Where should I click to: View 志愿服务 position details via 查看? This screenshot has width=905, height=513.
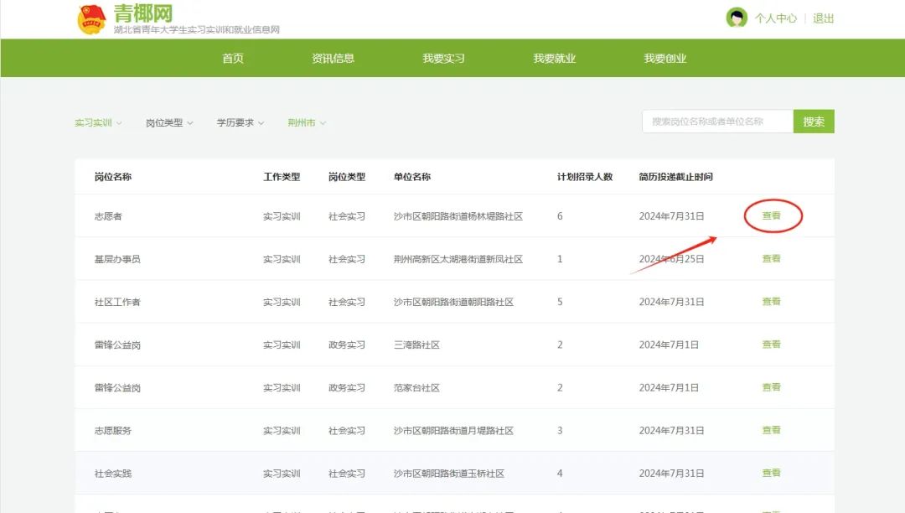click(x=771, y=430)
